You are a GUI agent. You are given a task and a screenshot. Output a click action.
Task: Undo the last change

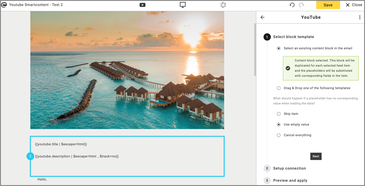point(292,5)
